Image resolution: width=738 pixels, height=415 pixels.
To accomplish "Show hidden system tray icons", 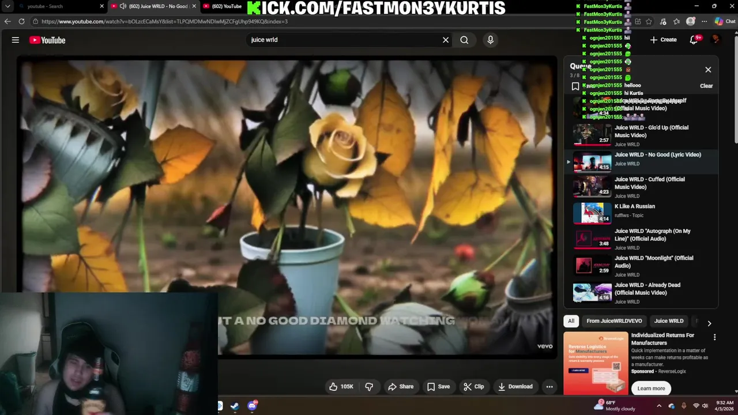I will tap(659, 406).
